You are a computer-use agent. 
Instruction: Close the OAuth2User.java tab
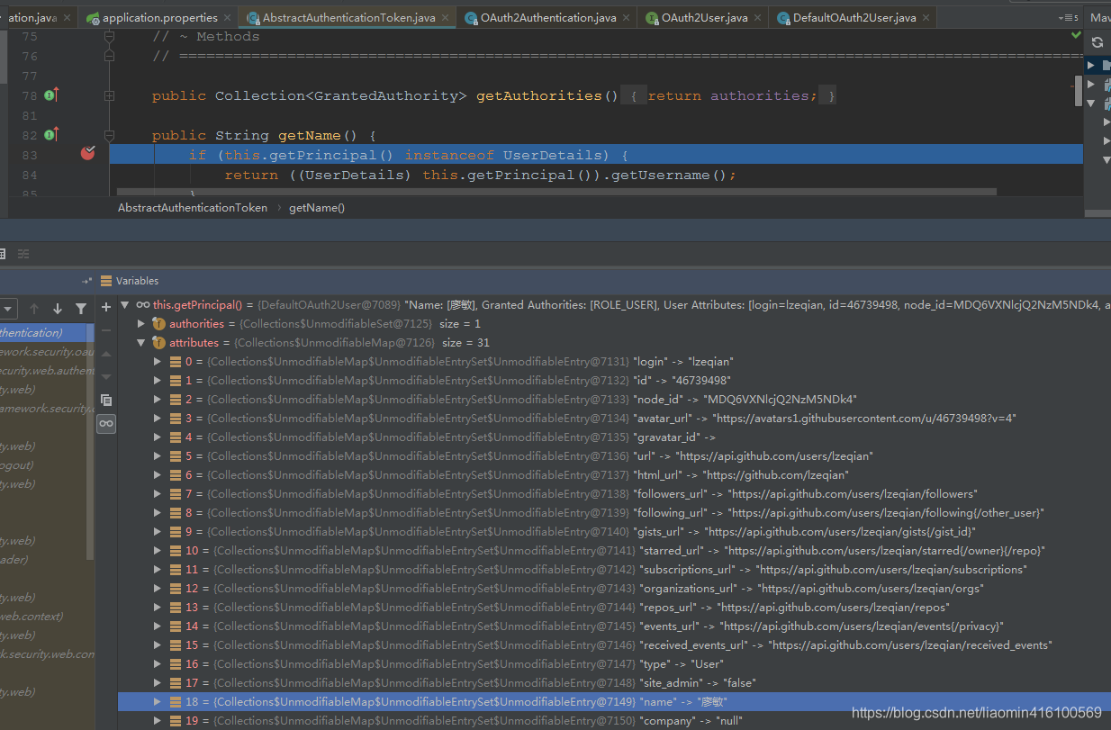pos(759,17)
